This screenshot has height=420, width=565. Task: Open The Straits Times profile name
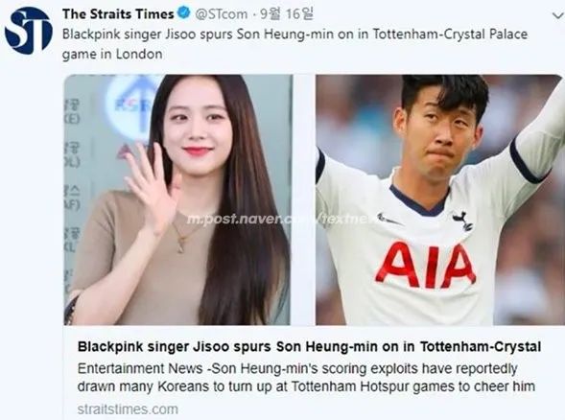(x=118, y=13)
